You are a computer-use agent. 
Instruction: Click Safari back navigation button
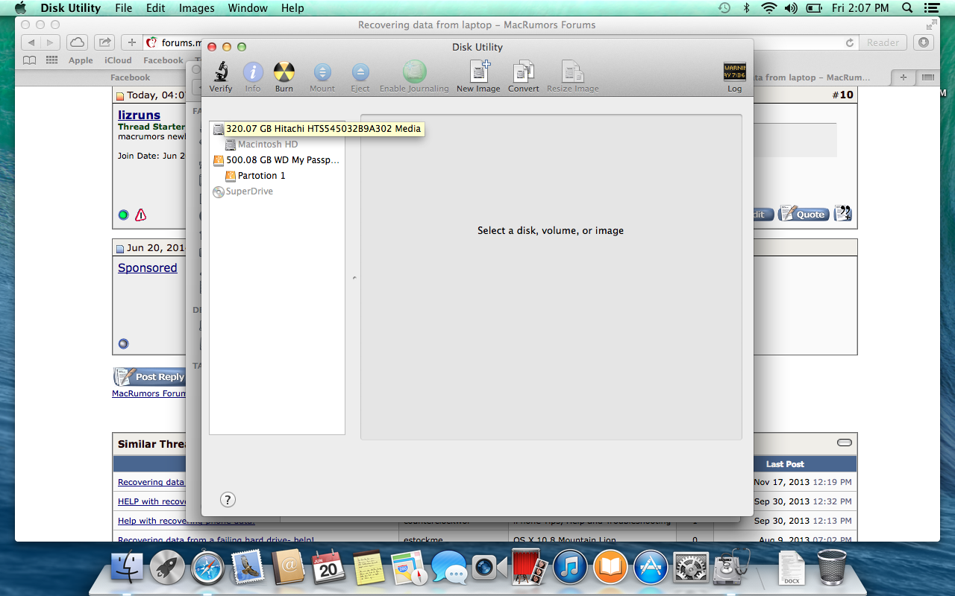click(x=31, y=42)
